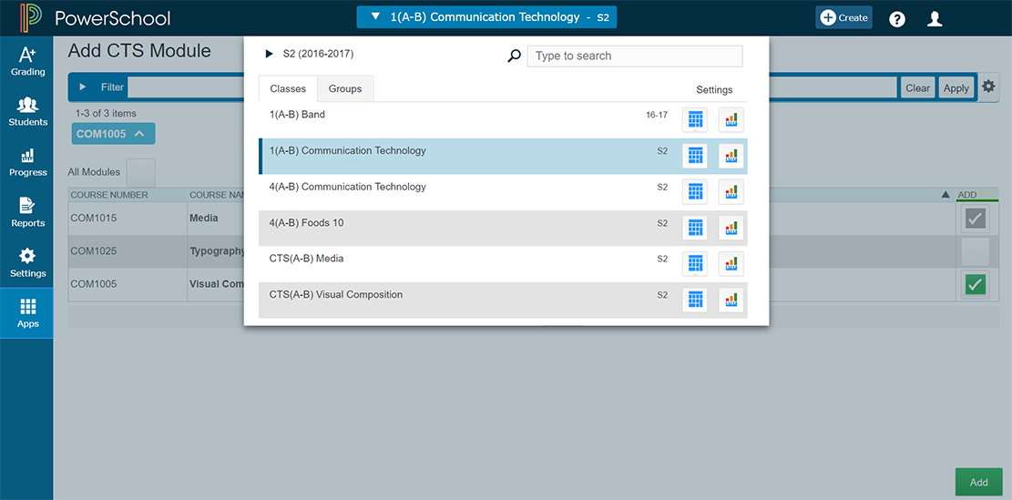Viewport: 1012px width, 500px height.
Task: Toggle the Add checkbox for Media COM1015
Action: click(975, 219)
